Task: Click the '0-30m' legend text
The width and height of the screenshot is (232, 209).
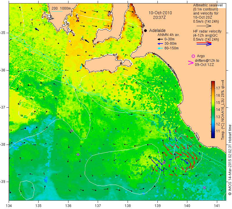Action: coord(169,39)
